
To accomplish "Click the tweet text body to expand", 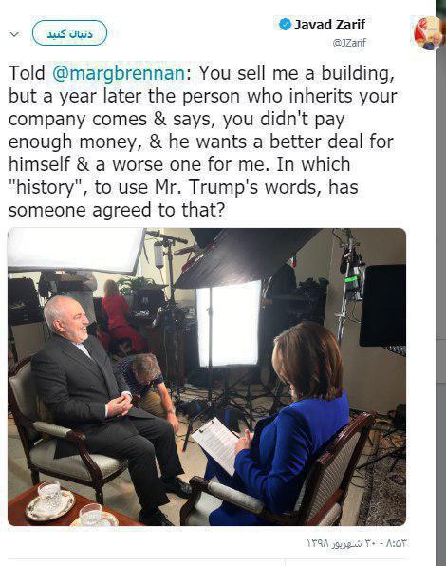I will (203, 141).
